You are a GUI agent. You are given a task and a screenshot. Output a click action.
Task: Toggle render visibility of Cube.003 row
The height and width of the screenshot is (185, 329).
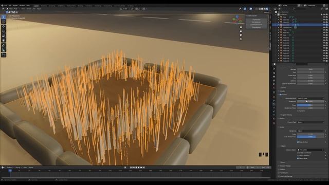tap(327, 25)
